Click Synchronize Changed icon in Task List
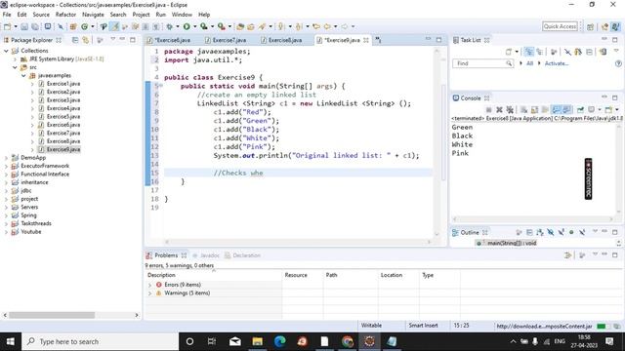 point(603,52)
